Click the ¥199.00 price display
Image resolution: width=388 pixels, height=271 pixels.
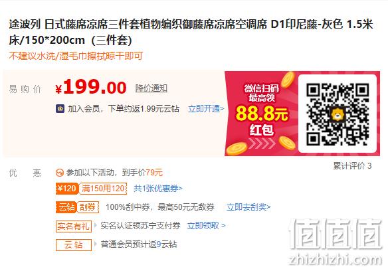(x=91, y=88)
